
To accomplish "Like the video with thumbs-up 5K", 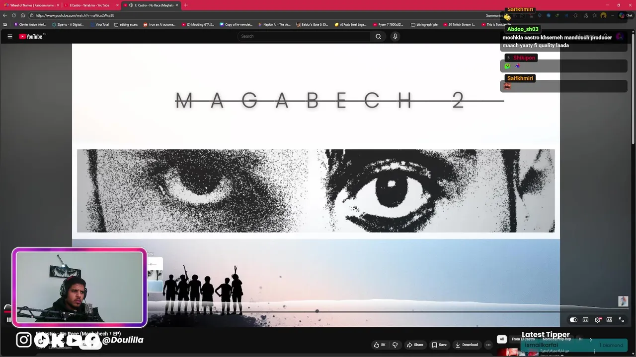I will (380, 345).
